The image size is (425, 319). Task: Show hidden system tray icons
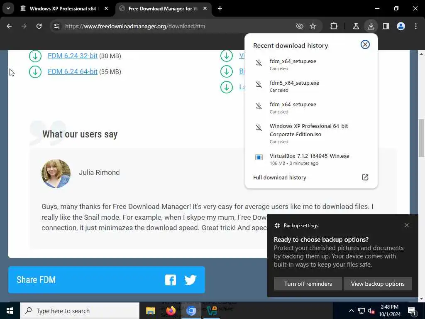coord(351,311)
